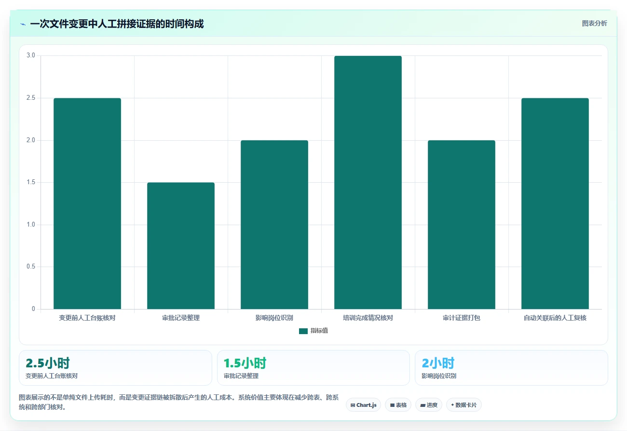Click x-axis label 审计证据打包
Viewport: 627px width, 431px height.
coord(462,318)
